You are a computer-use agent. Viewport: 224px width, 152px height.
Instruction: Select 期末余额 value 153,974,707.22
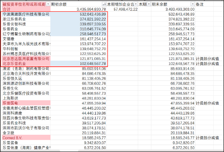click(x=181, y=44)
